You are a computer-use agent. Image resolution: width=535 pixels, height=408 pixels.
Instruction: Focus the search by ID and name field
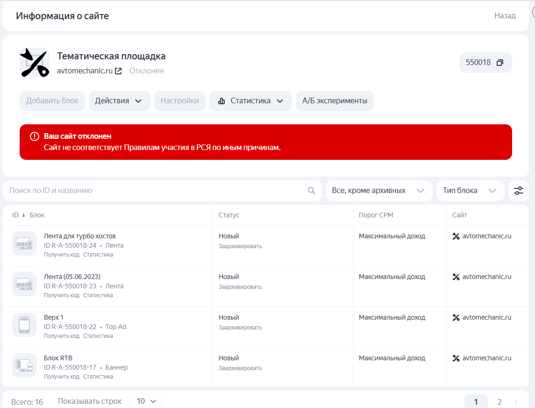(x=154, y=191)
